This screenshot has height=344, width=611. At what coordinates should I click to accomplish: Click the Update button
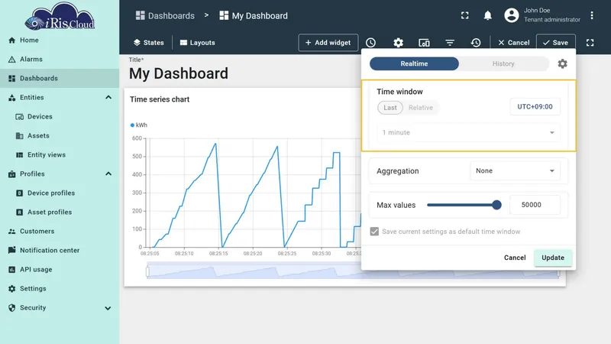[552, 258]
